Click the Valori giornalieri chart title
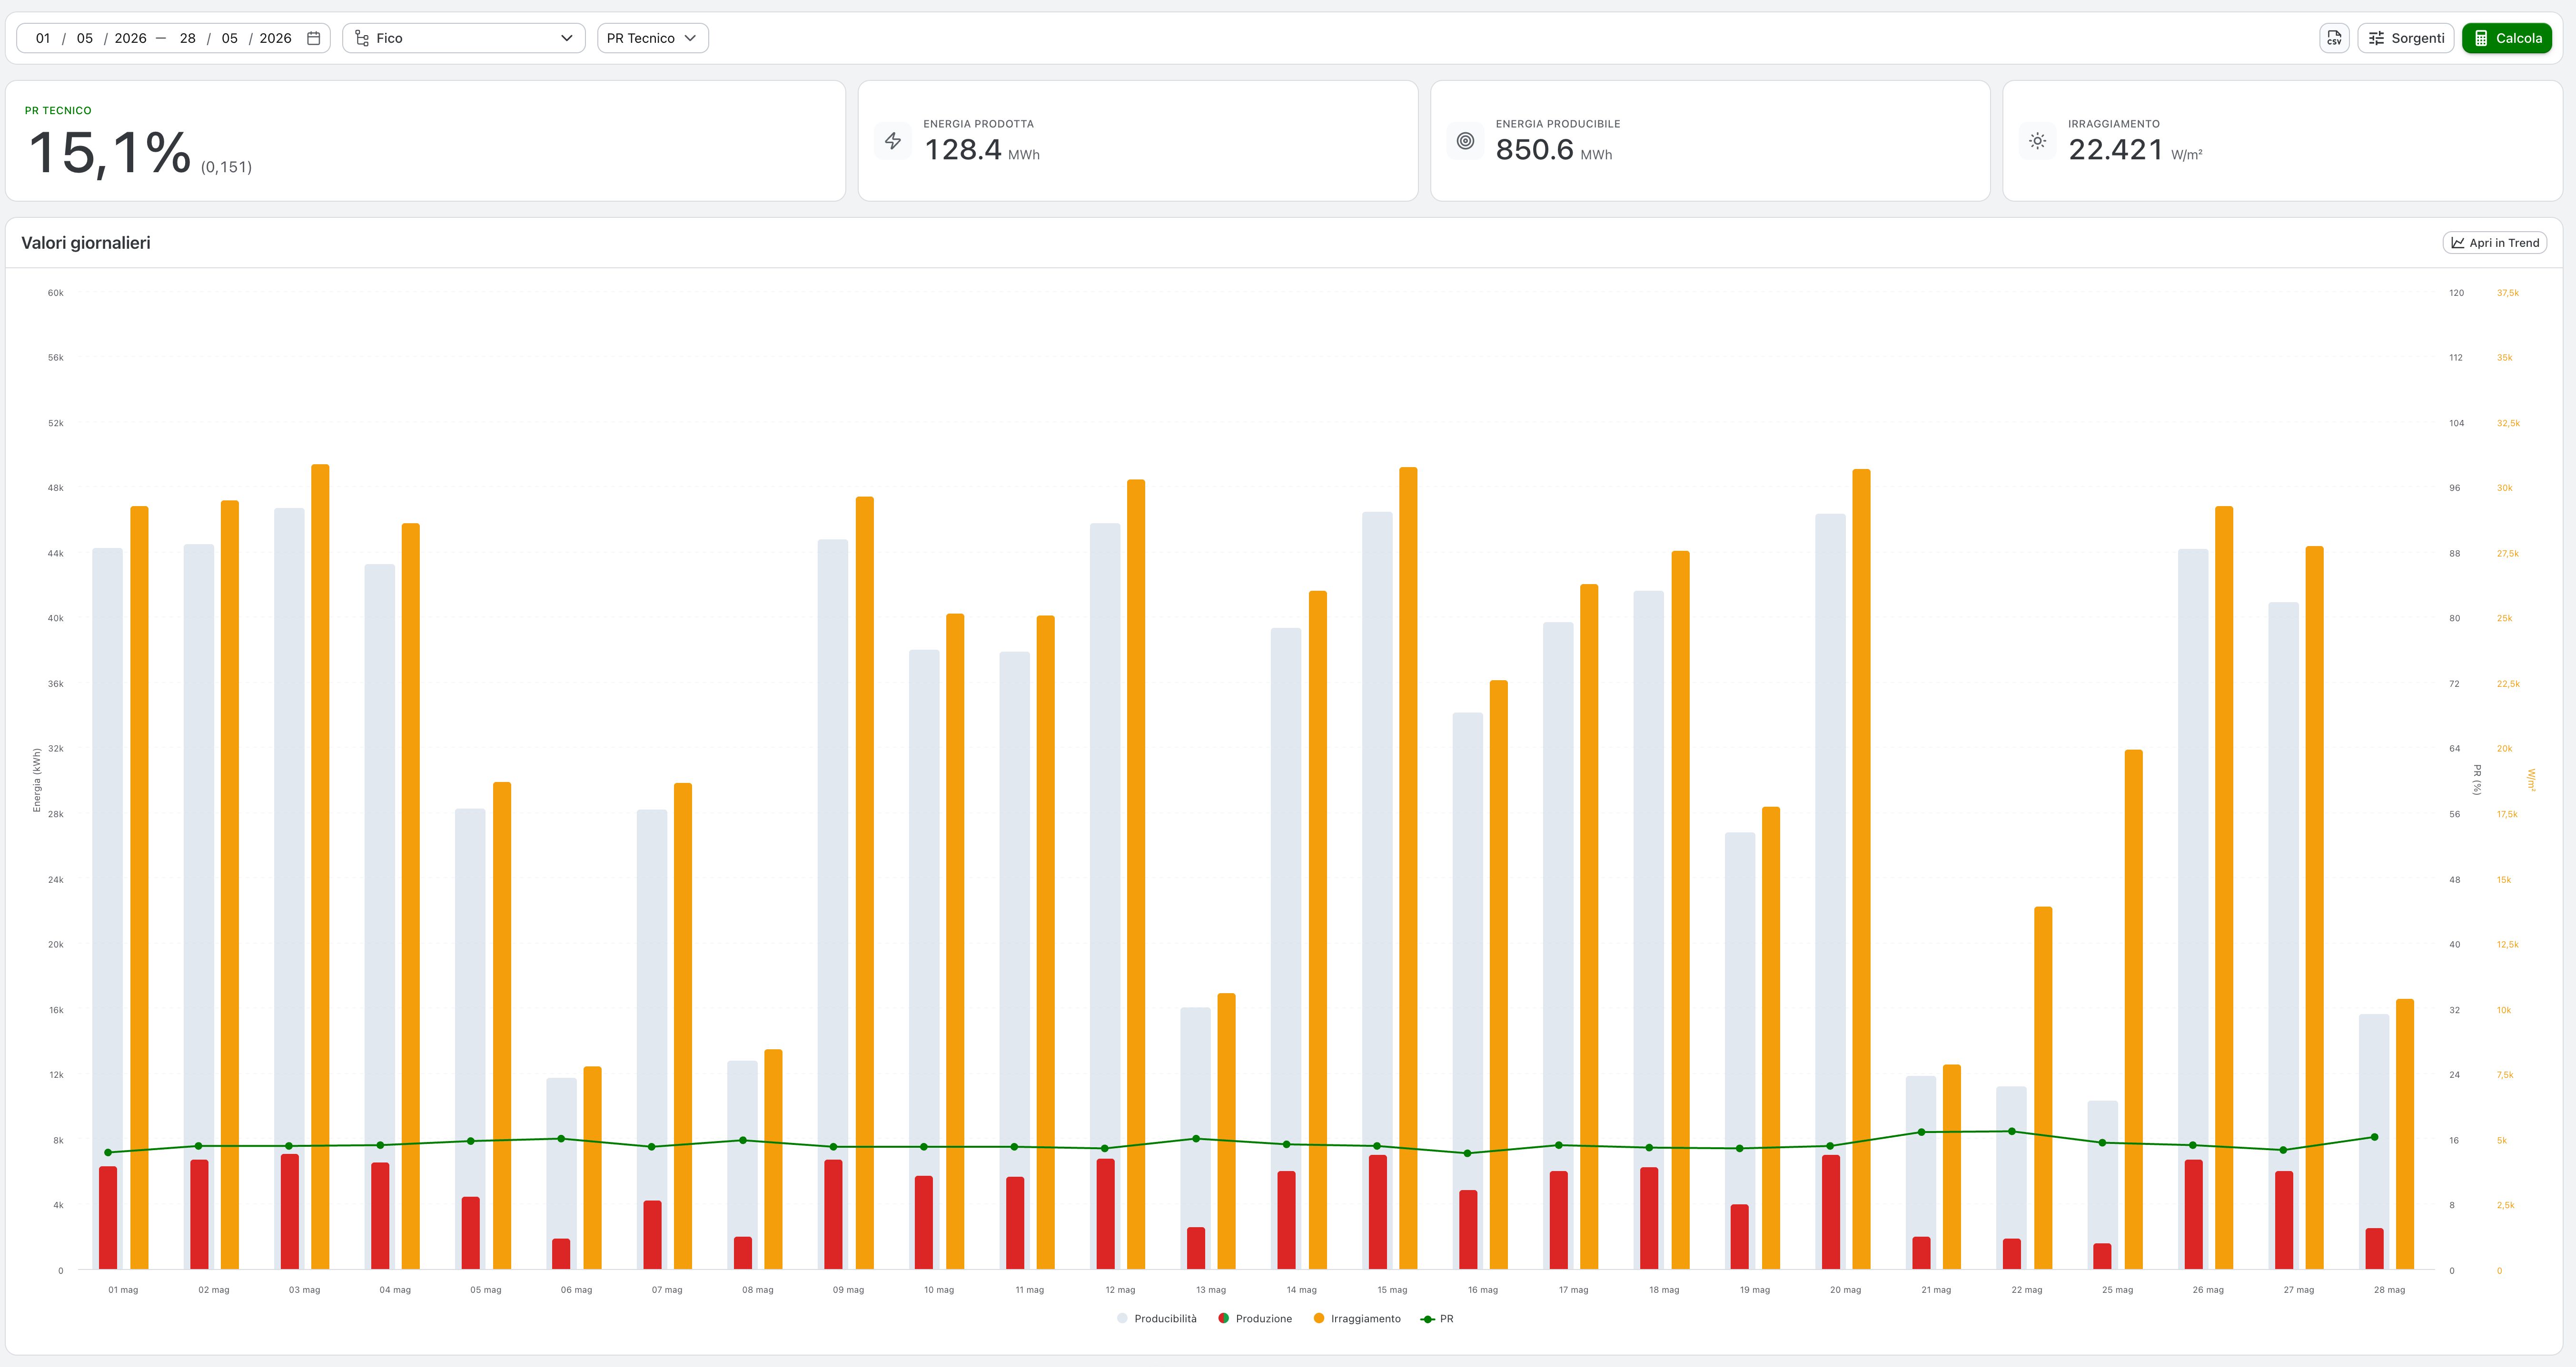Screen dimensions: 2576x1367 click(x=86, y=243)
